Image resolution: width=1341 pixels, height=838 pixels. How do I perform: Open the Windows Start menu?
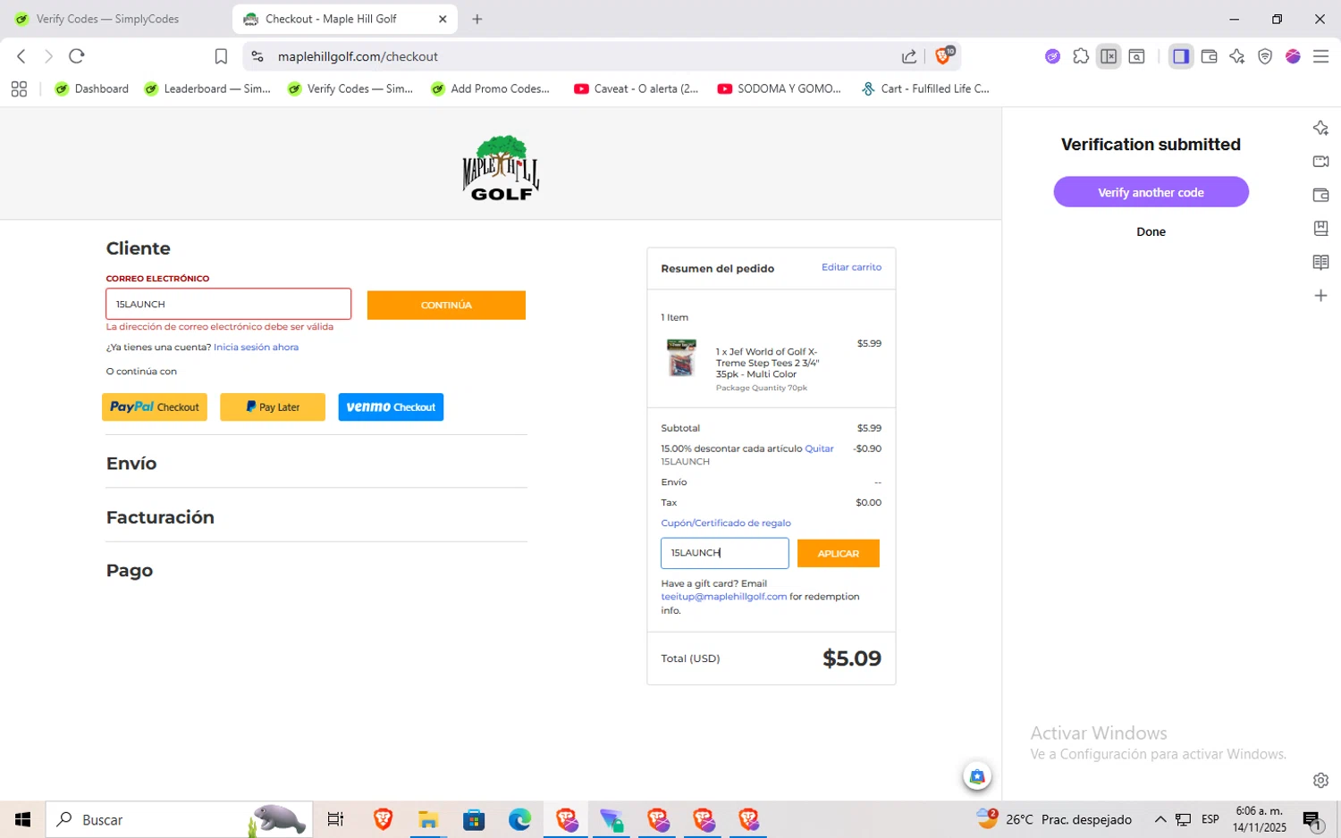(x=22, y=819)
